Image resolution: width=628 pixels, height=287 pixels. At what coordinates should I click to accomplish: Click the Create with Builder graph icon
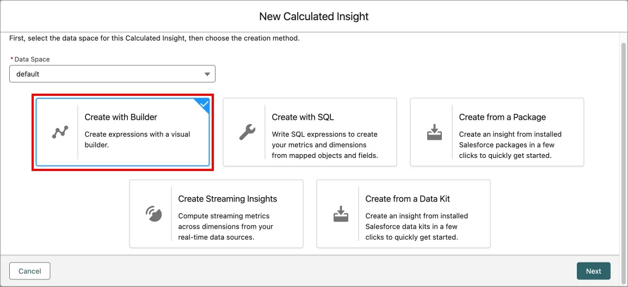[x=60, y=132]
